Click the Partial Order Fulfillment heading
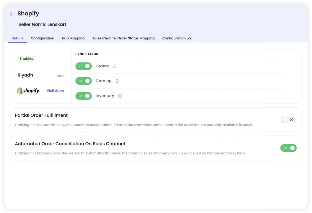 tap(41, 115)
